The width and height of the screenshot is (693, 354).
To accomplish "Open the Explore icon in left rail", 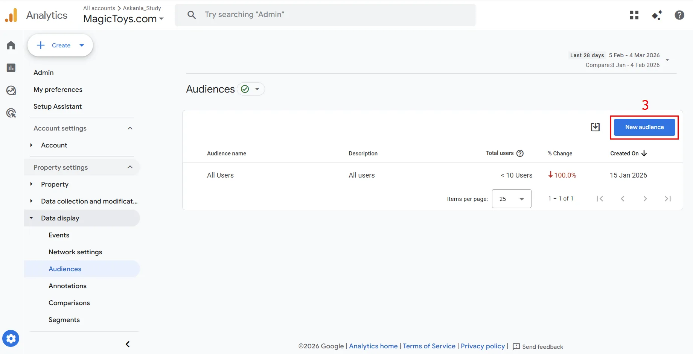I will pyautogui.click(x=11, y=90).
